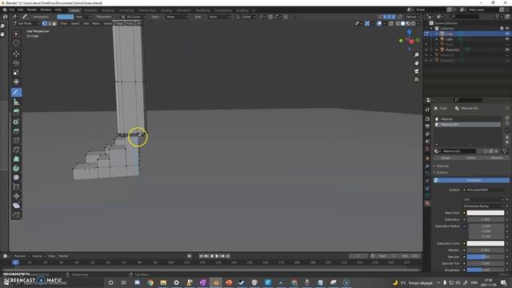Expand the Light item in outliner
The height and width of the screenshot is (288, 512).
pos(437,39)
